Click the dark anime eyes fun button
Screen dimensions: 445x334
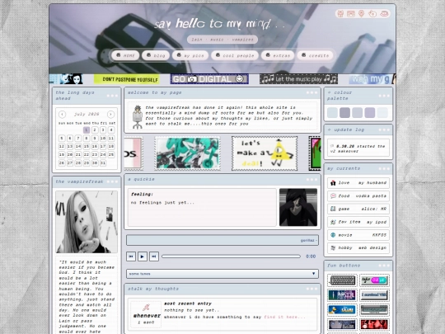coord(342,325)
